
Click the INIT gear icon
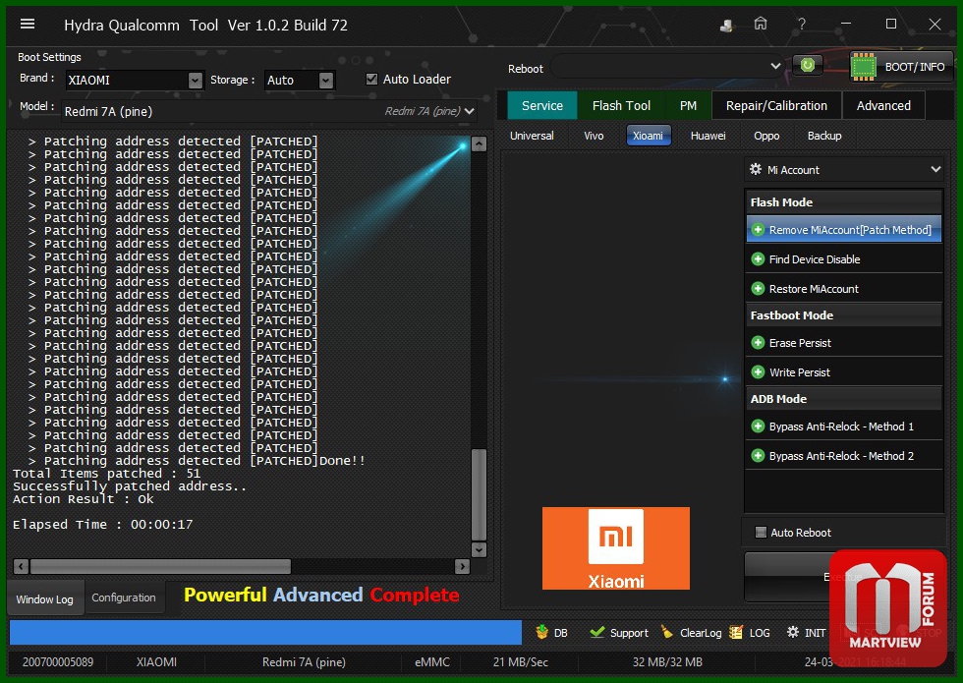[x=793, y=632]
